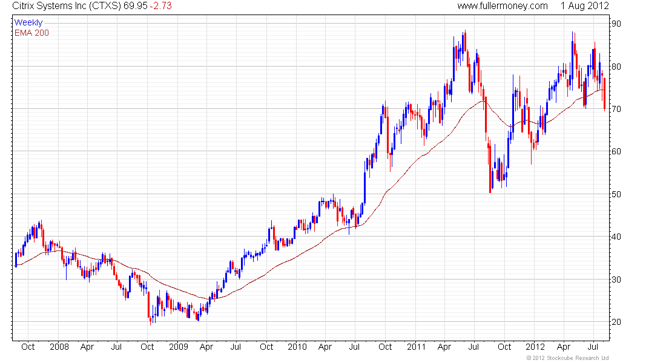
Task: Select the 2009 label on time axis
Action: [x=179, y=347]
